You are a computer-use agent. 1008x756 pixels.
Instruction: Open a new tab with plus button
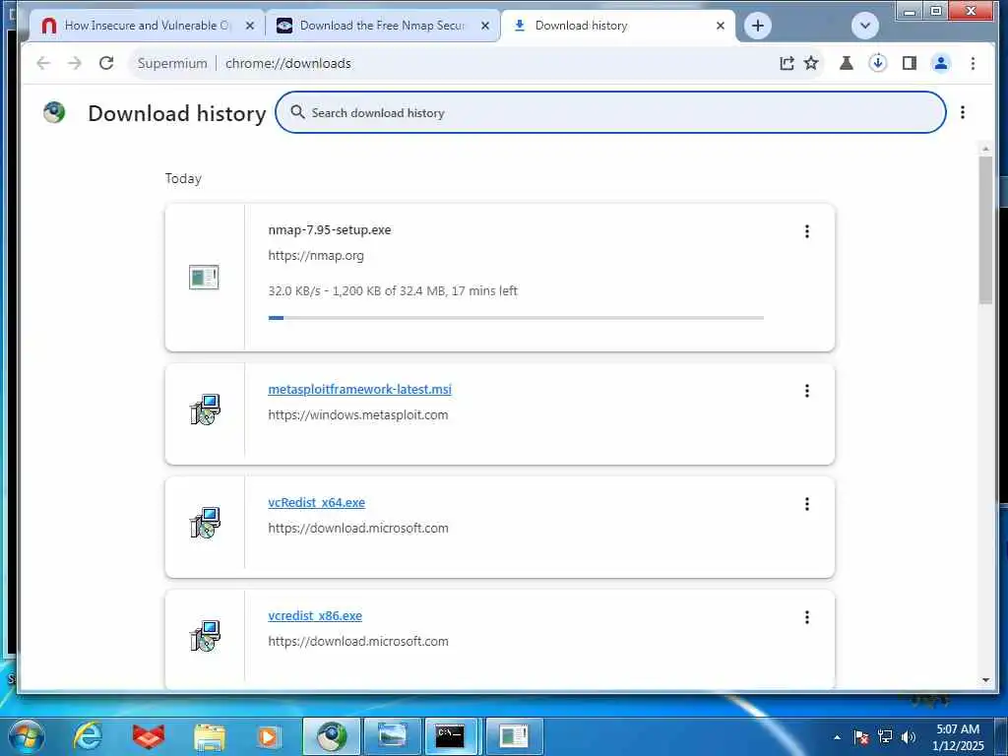click(758, 26)
